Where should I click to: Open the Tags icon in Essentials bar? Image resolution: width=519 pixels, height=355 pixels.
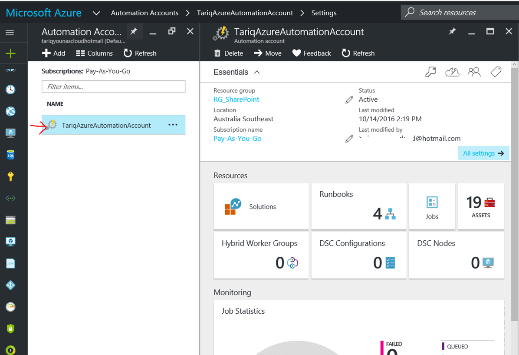point(496,72)
